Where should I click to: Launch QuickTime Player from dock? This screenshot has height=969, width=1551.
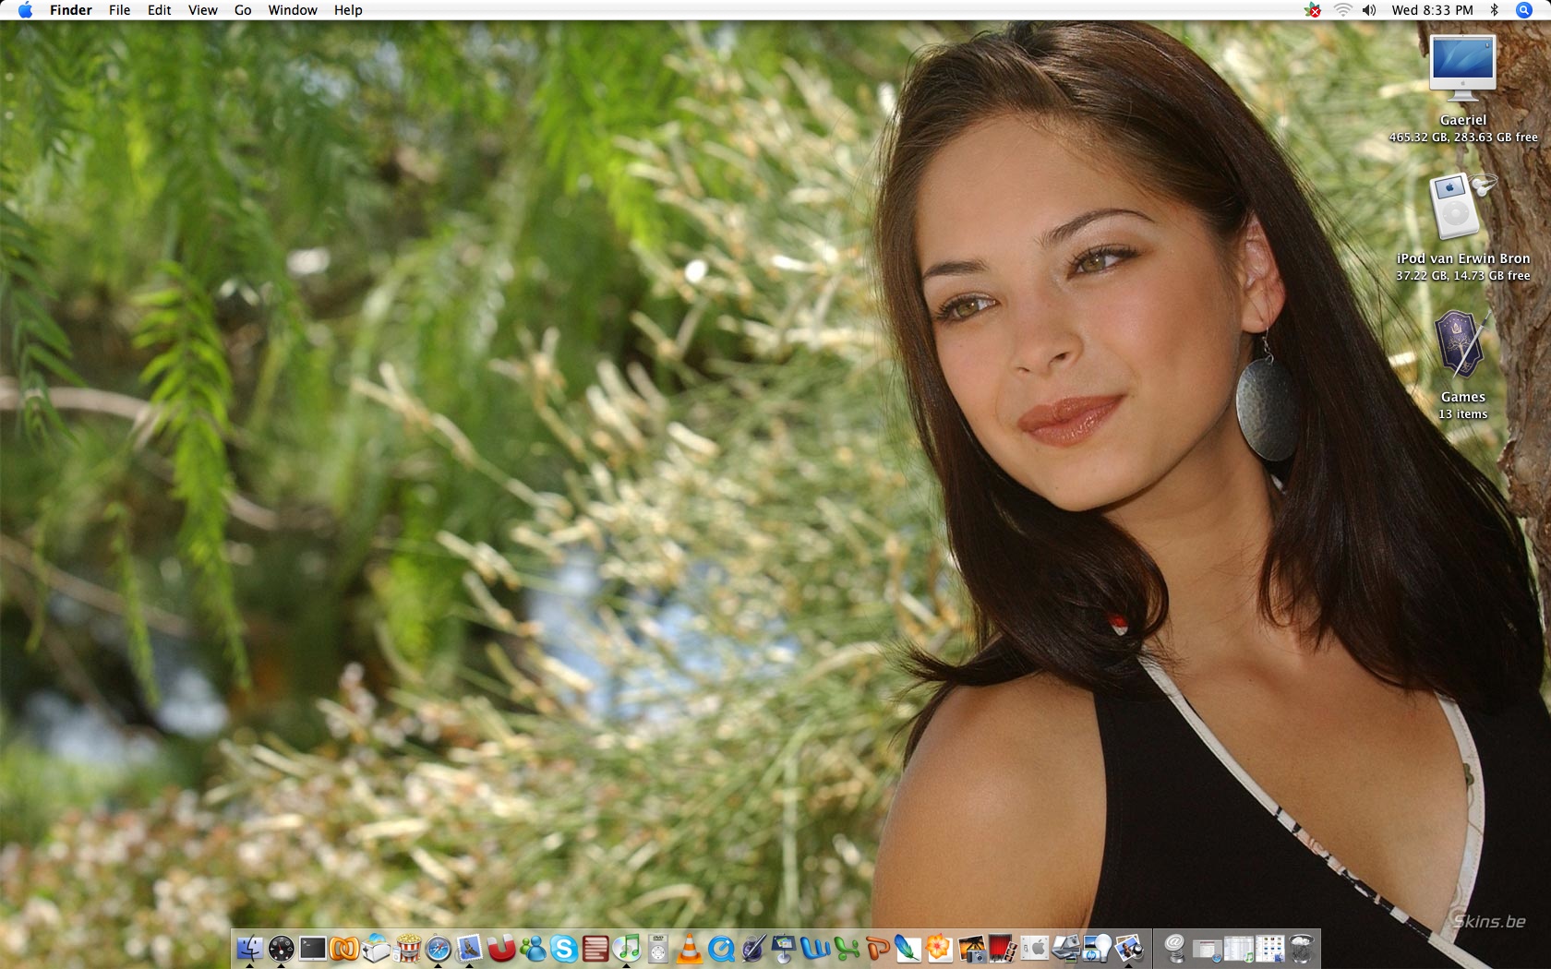click(721, 948)
